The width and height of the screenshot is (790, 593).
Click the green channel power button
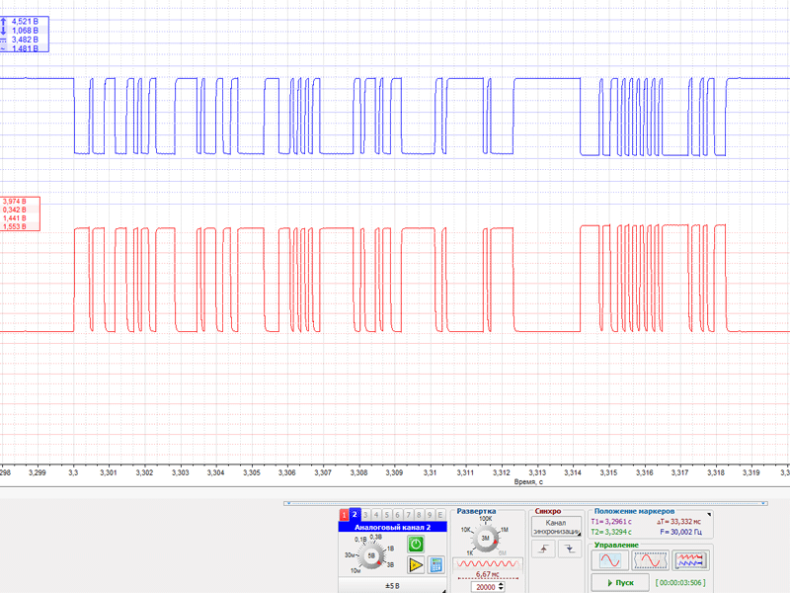point(416,545)
